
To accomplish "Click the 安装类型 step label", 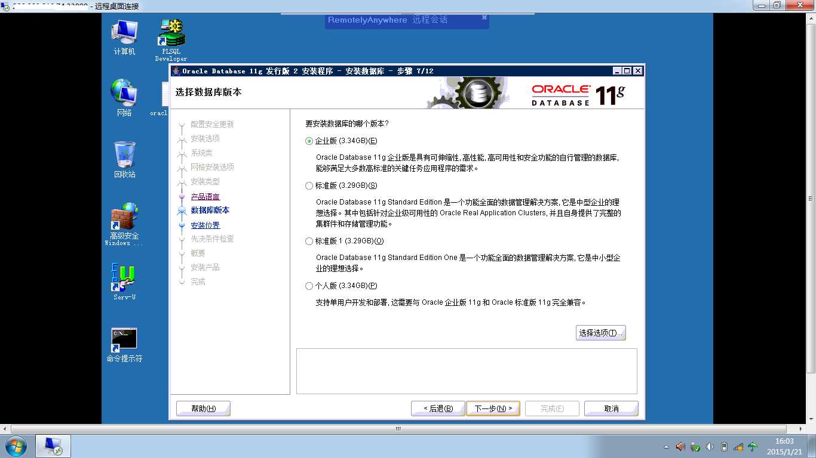I will (205, 181).
